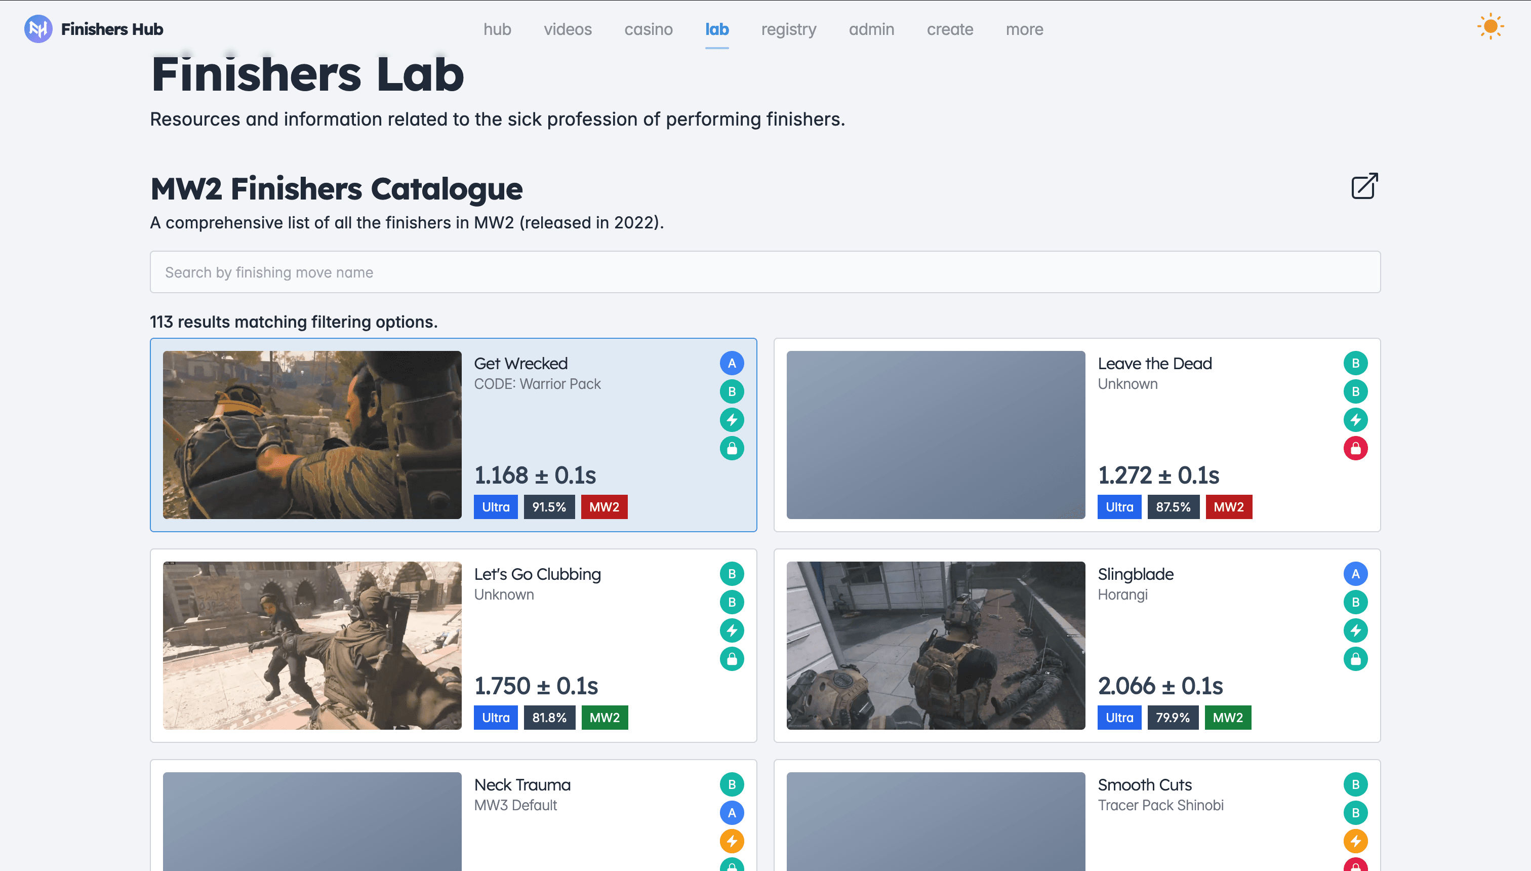
Task: Click the Slingblade title
Action: [1135, 574]
